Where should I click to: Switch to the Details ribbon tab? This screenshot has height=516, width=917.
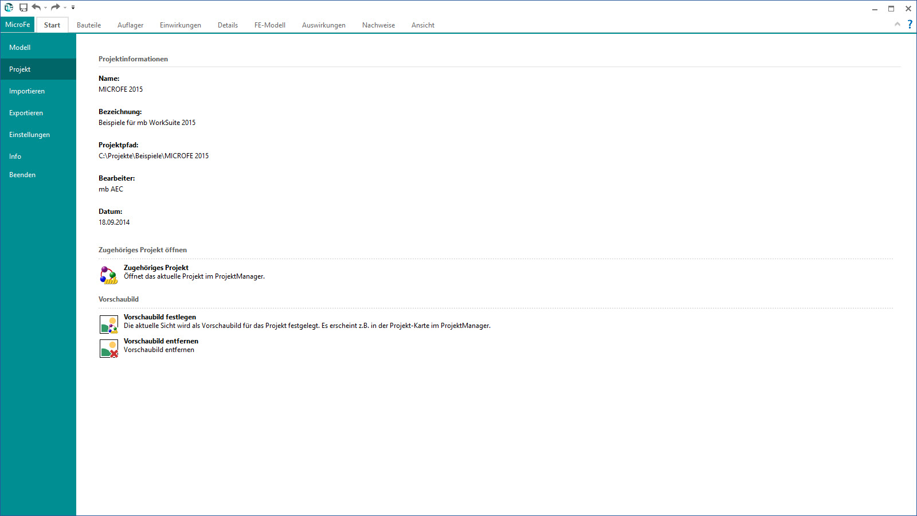pos(228,25)
